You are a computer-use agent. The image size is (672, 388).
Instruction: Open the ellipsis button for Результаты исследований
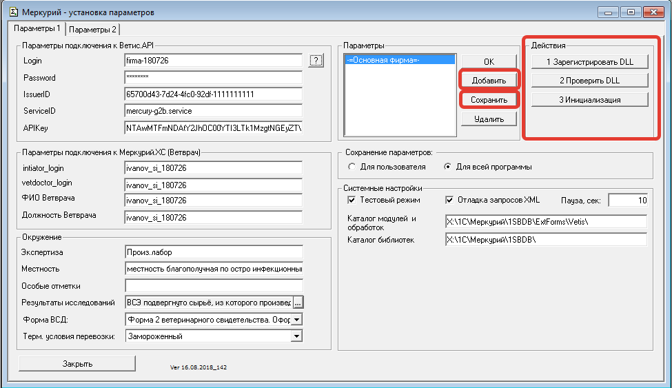click(298, 303)
